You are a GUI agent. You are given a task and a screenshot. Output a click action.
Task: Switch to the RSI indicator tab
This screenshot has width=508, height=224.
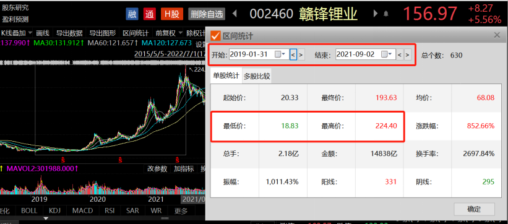pos(110,210)
